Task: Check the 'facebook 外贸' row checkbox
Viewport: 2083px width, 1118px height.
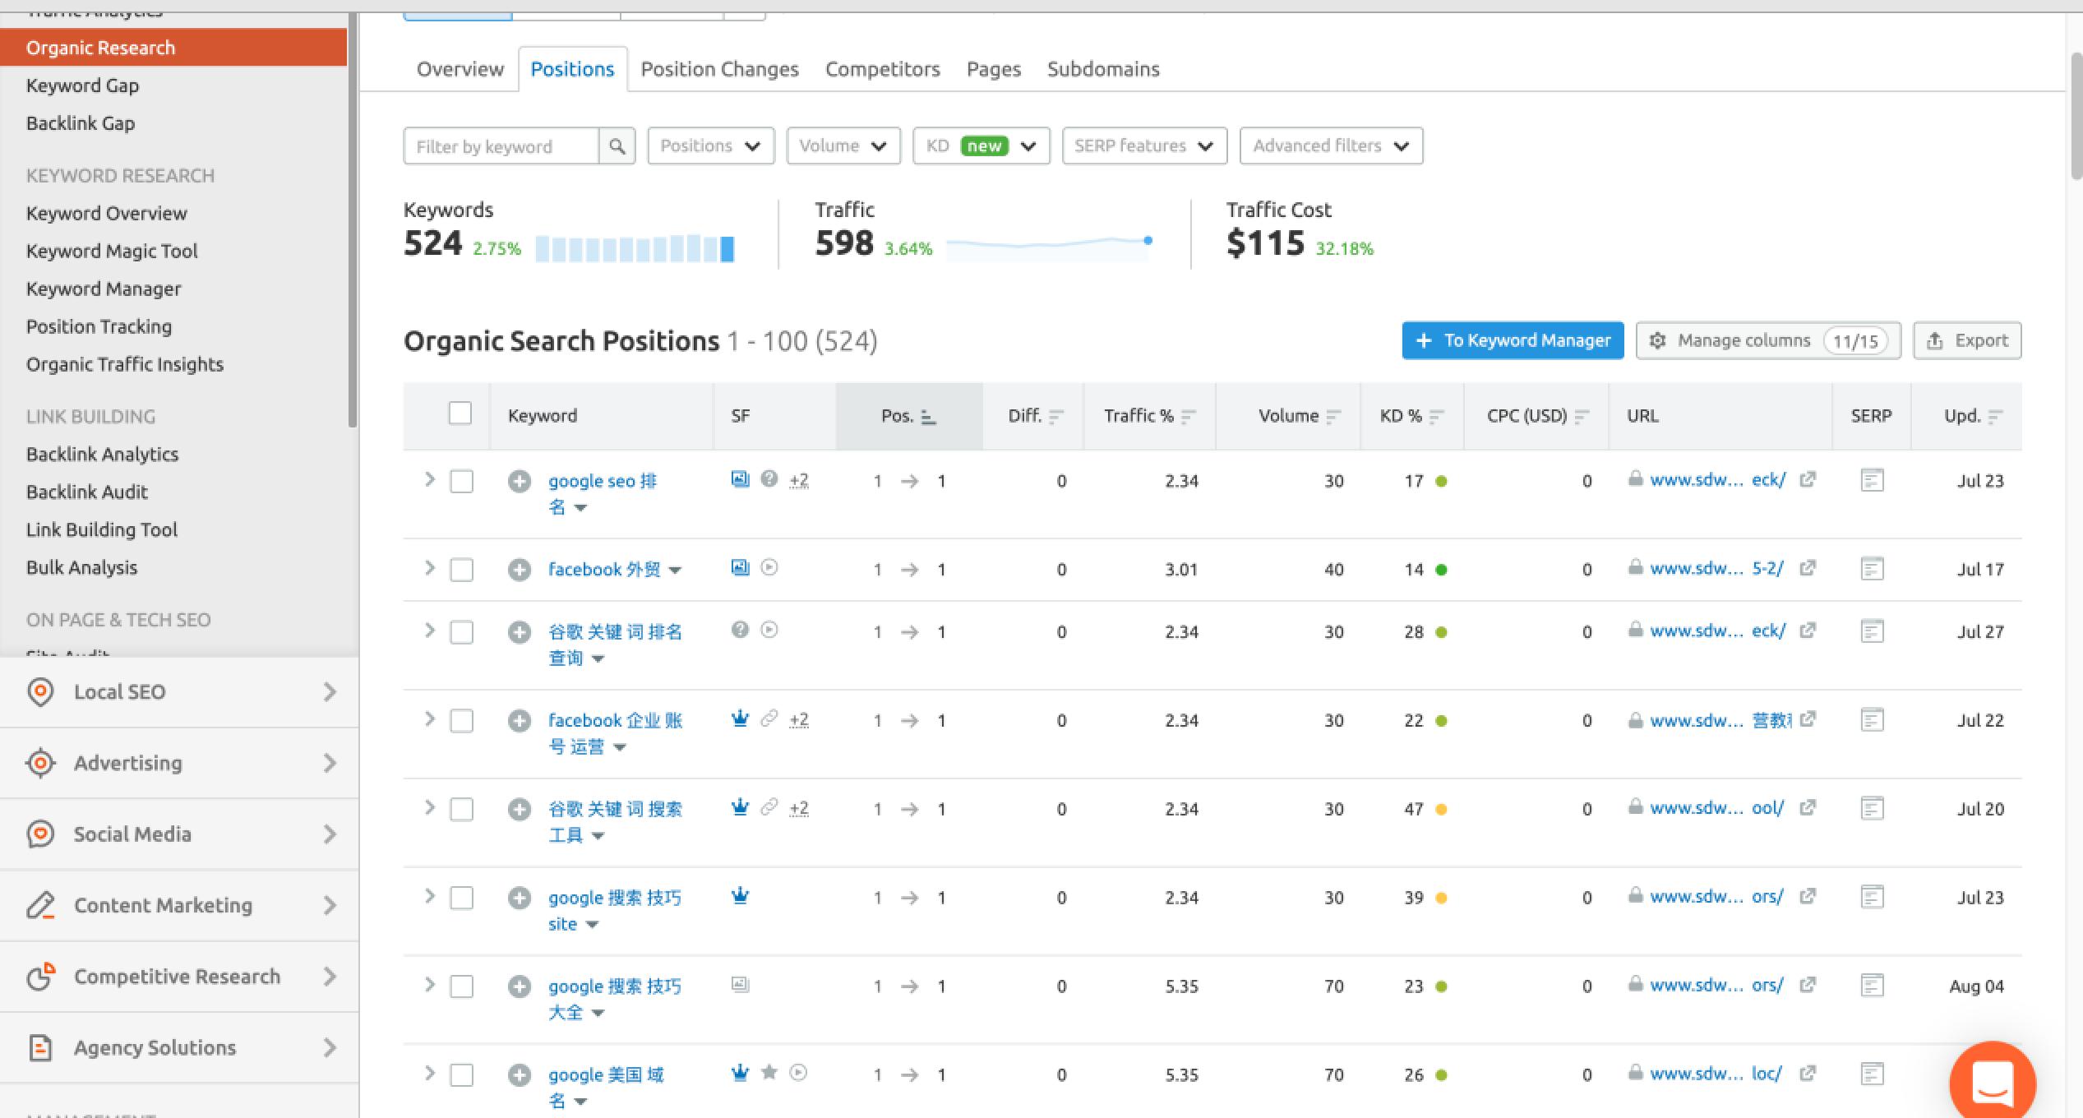Action: [x=462, y=571]
